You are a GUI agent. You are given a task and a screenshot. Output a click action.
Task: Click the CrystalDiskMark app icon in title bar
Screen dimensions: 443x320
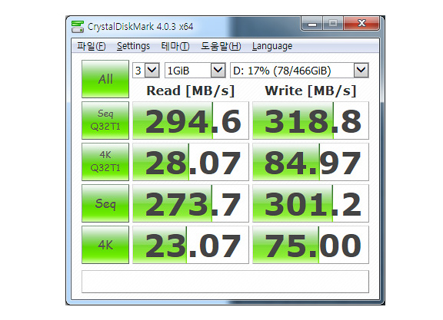pos(78,27)
